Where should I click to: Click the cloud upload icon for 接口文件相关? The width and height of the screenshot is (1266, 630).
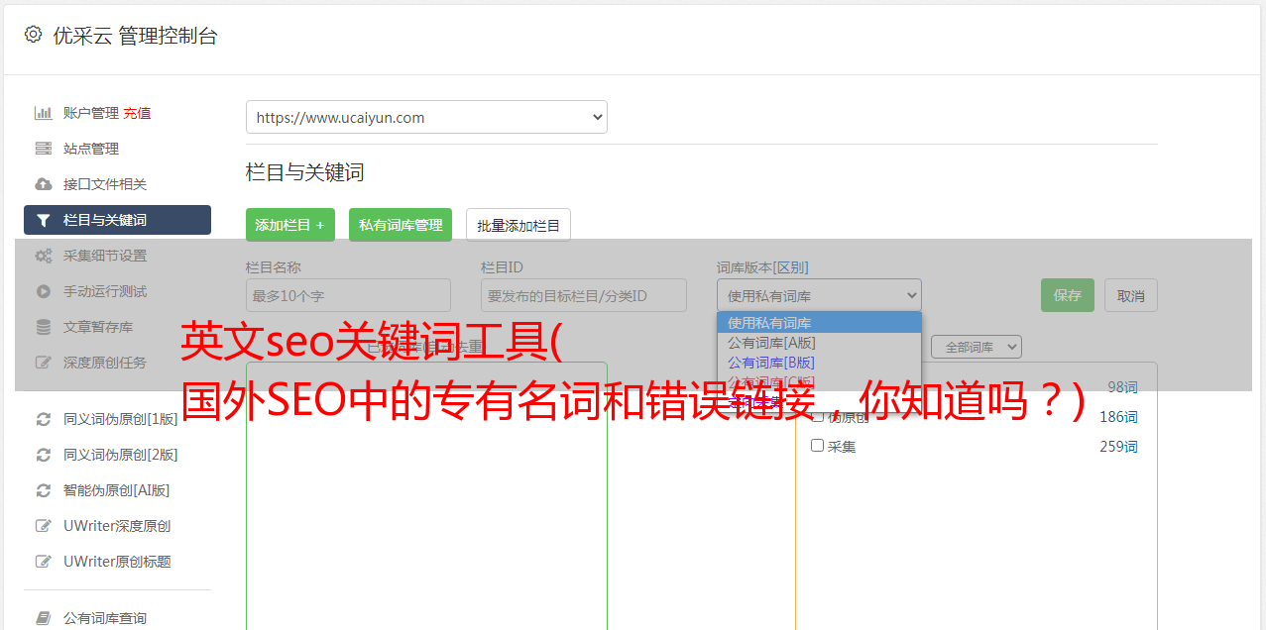44,184
